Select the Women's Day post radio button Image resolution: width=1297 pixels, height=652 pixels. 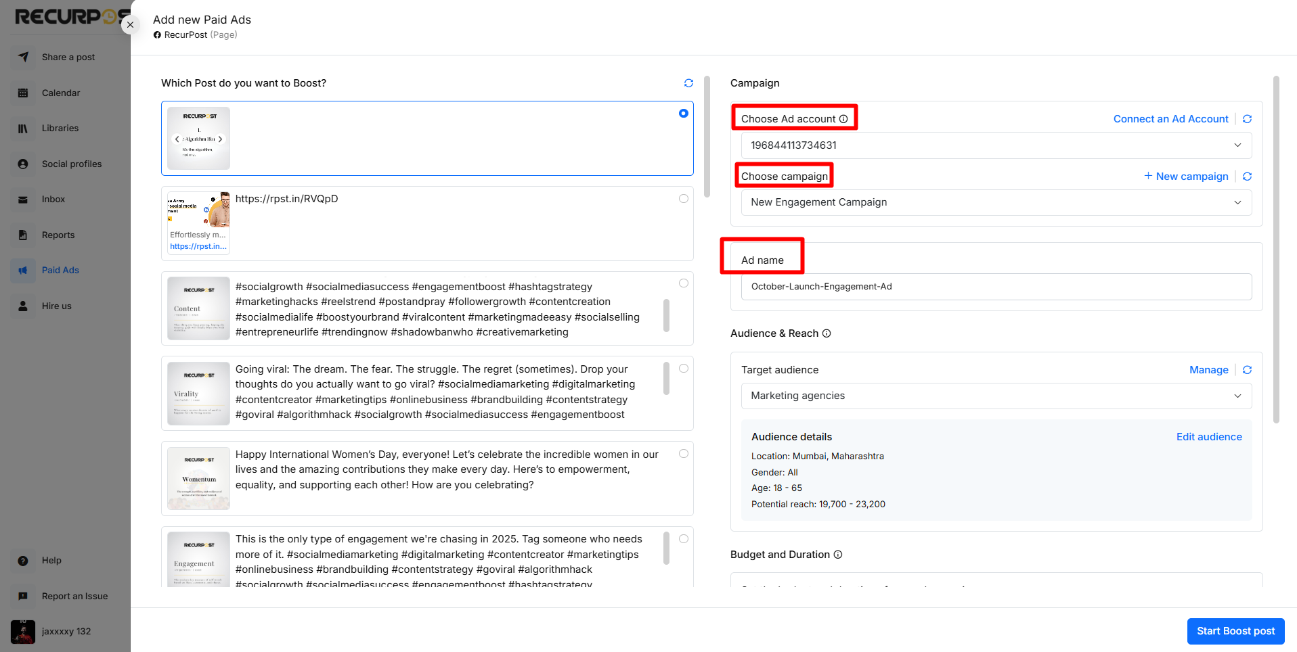[684, 454]
